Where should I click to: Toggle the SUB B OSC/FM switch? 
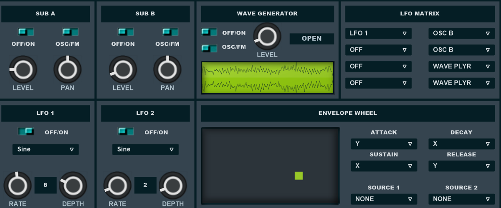click(170, 32)
